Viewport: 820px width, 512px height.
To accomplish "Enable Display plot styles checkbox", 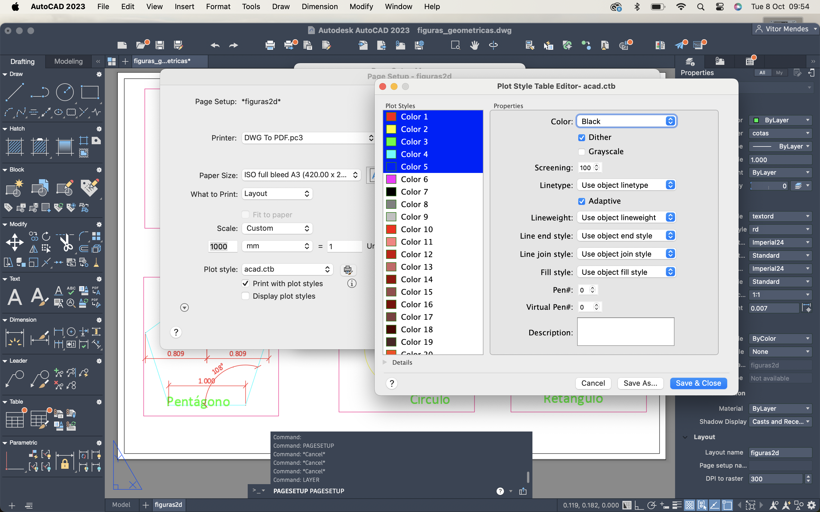I will 245,296.
